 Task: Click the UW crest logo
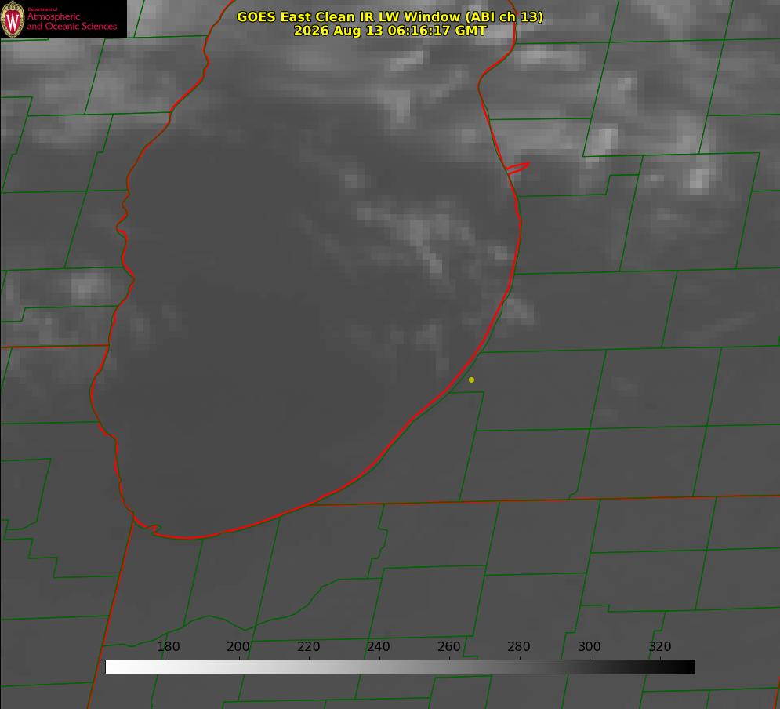pos(13,20)
